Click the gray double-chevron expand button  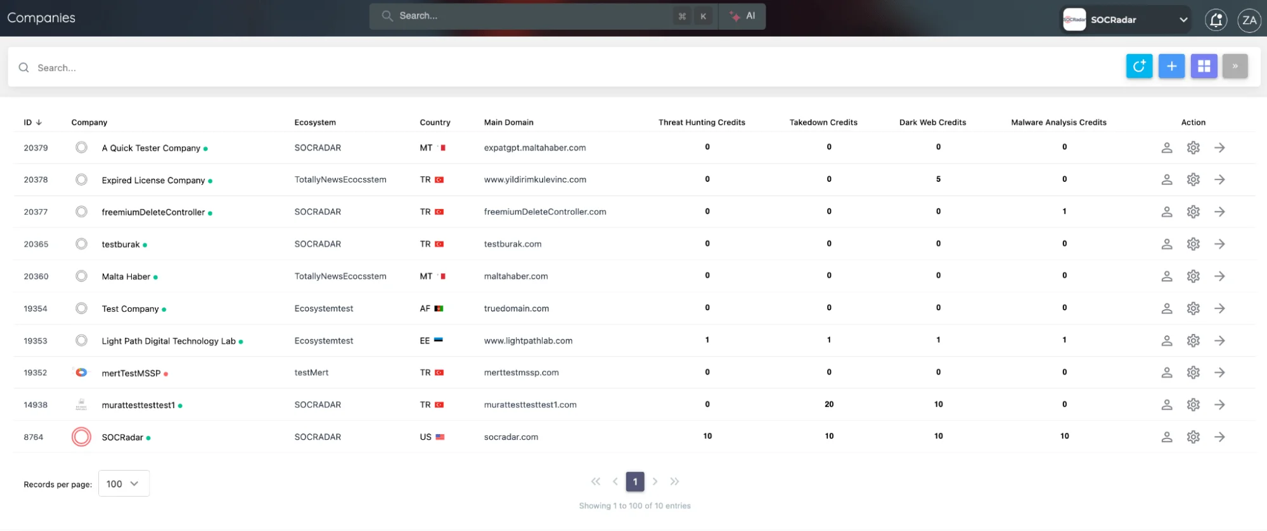point(1235,66)
